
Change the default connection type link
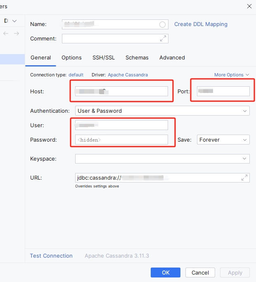tap(76, 75)
